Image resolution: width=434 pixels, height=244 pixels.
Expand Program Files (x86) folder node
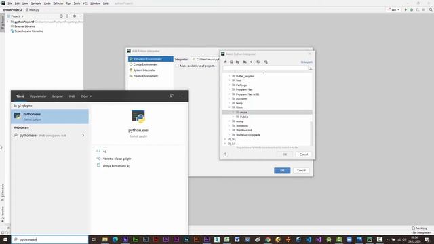[229, 94]
